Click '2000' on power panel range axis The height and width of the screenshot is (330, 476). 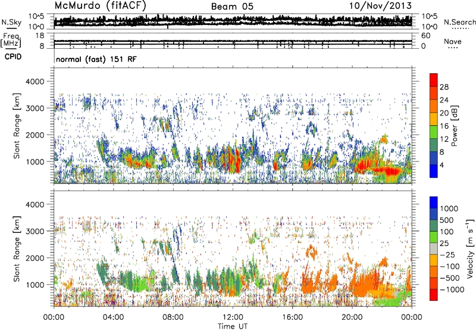pyautogui.click(x=35, y=135)
